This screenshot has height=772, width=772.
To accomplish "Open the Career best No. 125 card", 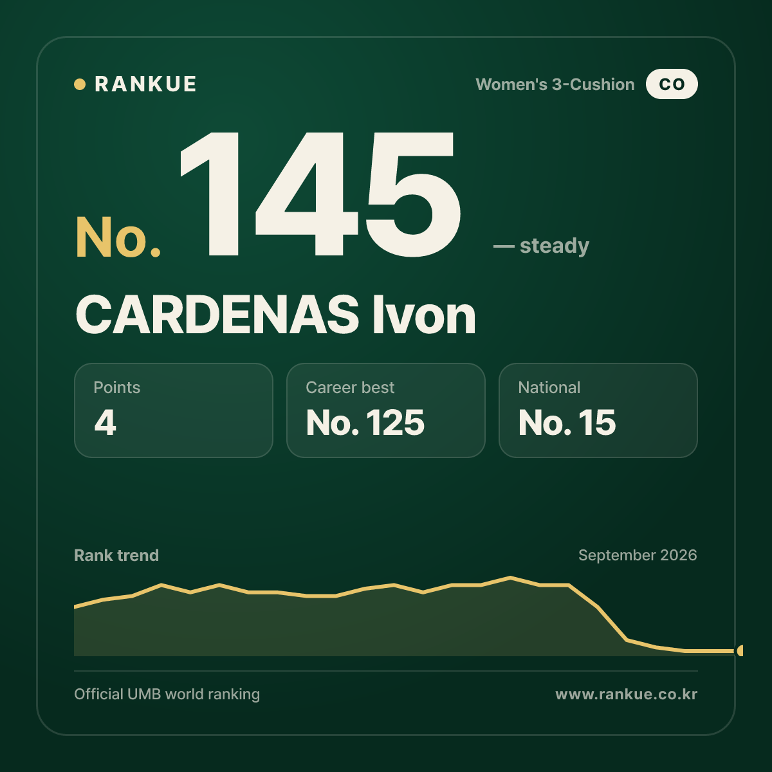I will point(386,410).
